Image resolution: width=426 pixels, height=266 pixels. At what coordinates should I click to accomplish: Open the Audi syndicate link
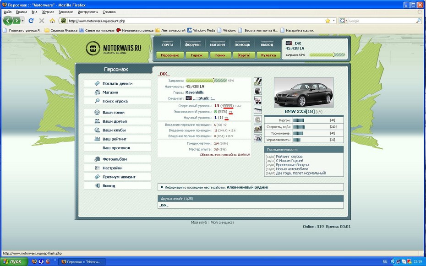pos(204,98)
